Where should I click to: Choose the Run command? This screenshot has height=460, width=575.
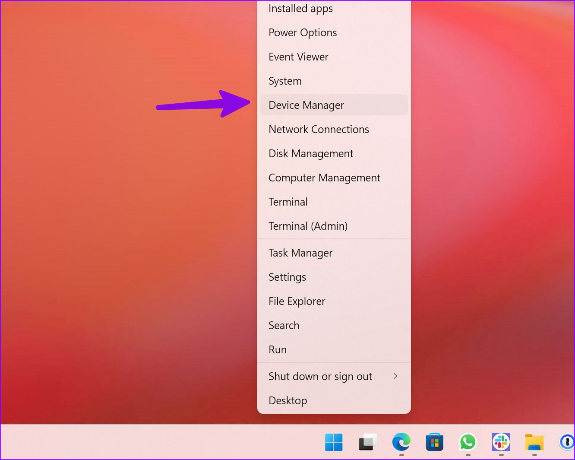click(278, 349)
